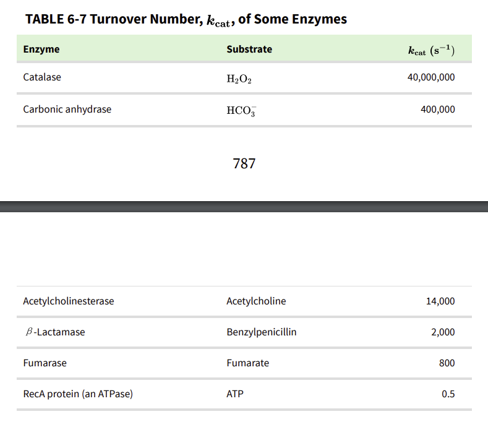
Task: Click the value 40,000,000
Action: point(431,78)
